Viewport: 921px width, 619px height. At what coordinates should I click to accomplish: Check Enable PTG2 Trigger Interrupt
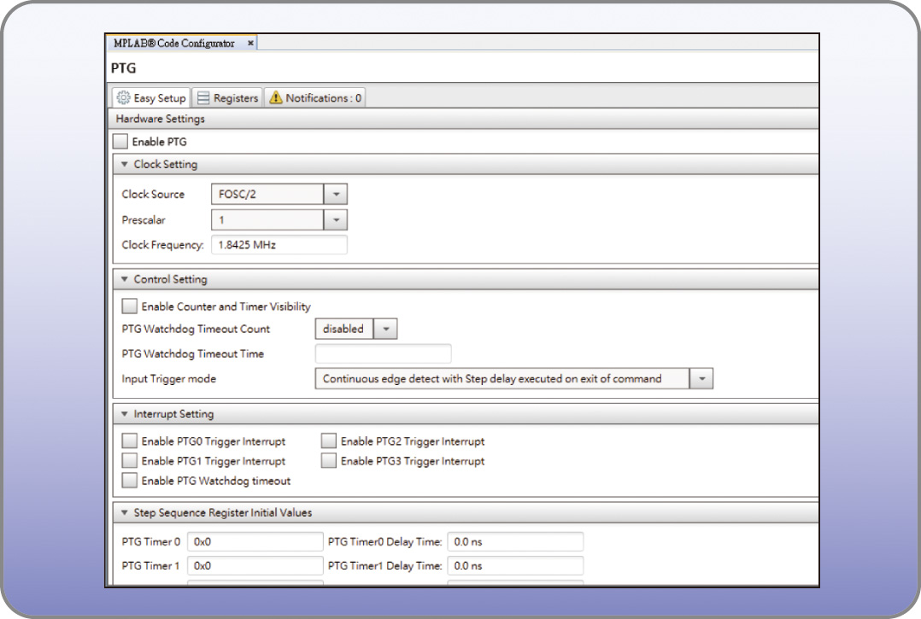[x=329, y=441]
